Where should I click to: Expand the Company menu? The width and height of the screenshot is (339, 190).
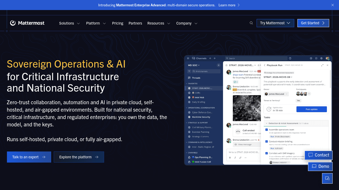(187, 23)
